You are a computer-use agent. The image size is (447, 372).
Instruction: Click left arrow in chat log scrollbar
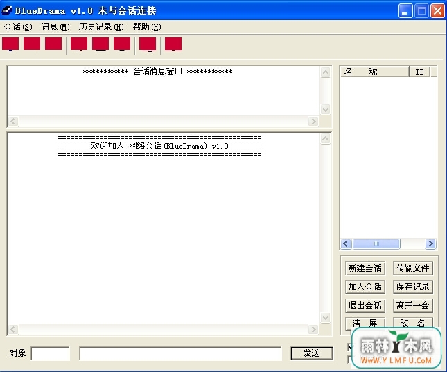pos(13,330)
